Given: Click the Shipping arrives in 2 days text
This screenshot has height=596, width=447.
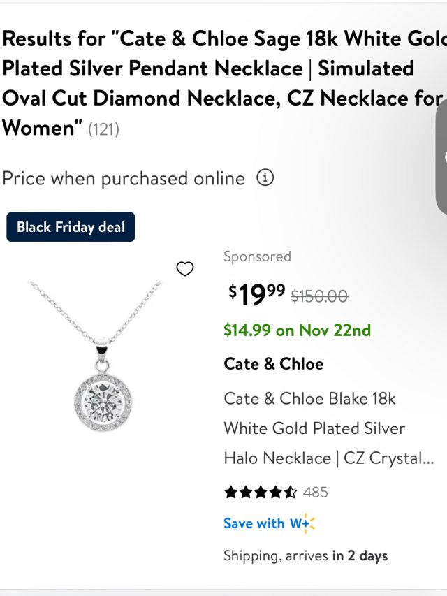Looking at the screenshot, I should coord(305,556).
